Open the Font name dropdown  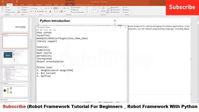point(39,8)
